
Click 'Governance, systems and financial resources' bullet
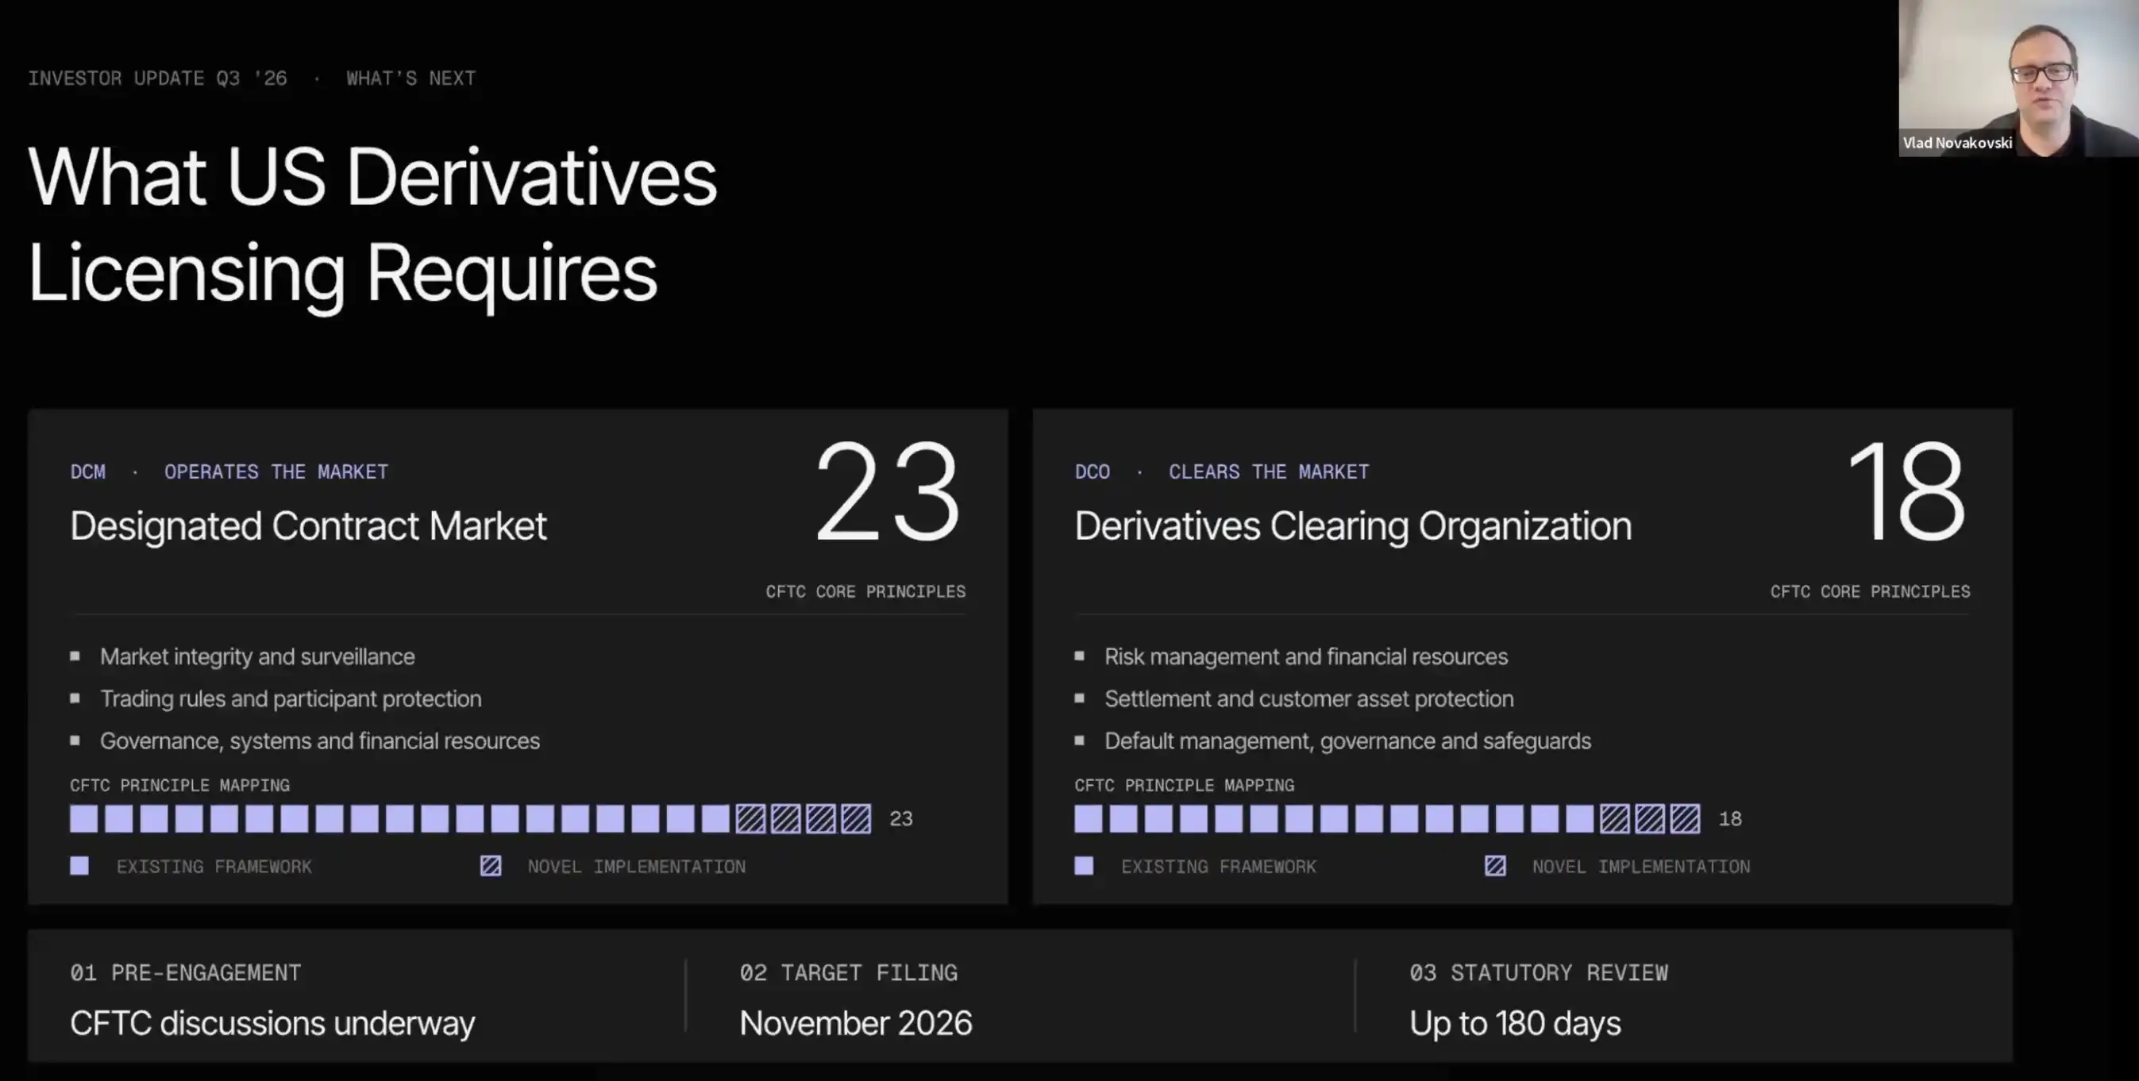(x=320, y=741)
